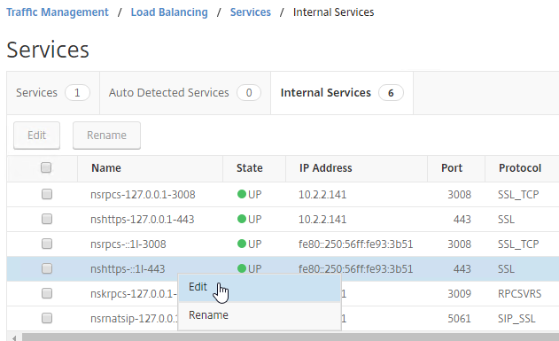
Task: Toggle checkbox beside nsrnatsip service
Action: pyautogui.click(x=47, y=318)
